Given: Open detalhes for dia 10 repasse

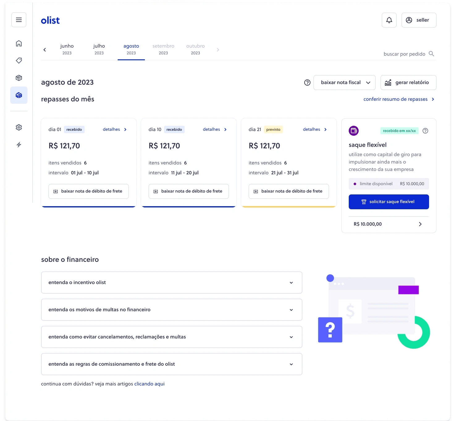Looking at the screenshot, I should (215, 130).
